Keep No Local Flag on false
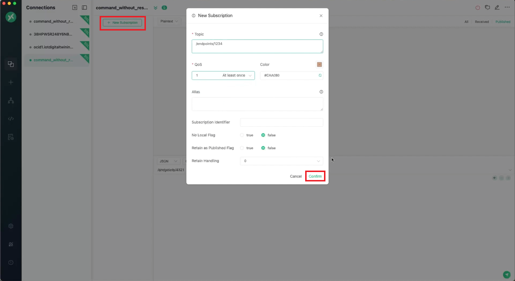This screenshot has height=281, width=515. (263, 135)
